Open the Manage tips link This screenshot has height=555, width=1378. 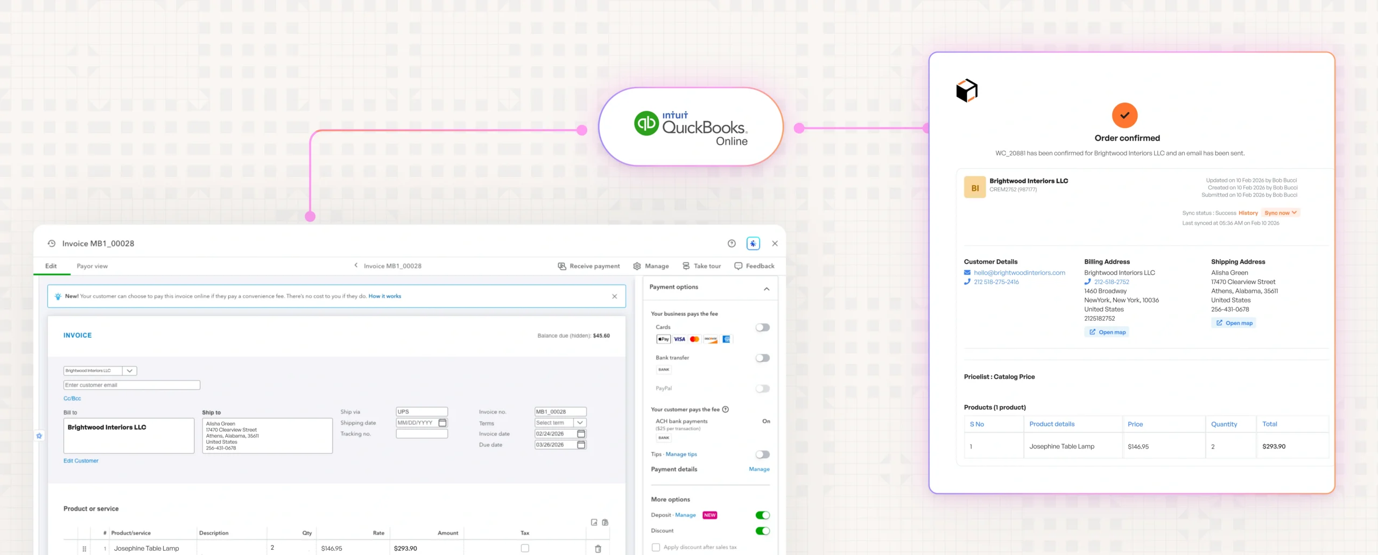click(x=681, y=454)
